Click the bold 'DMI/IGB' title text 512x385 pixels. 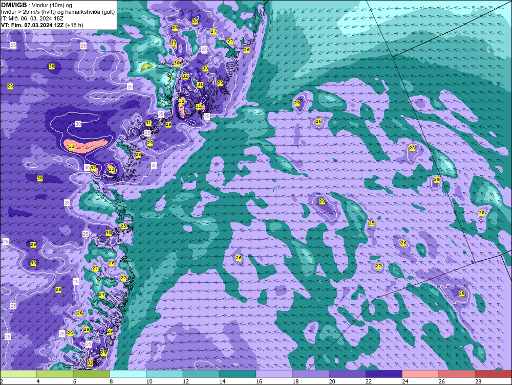14,5
